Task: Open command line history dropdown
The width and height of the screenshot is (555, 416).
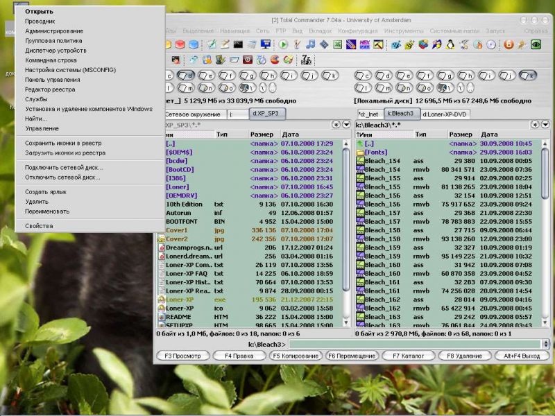Action: pyautogui.click(x=546, y=344)
